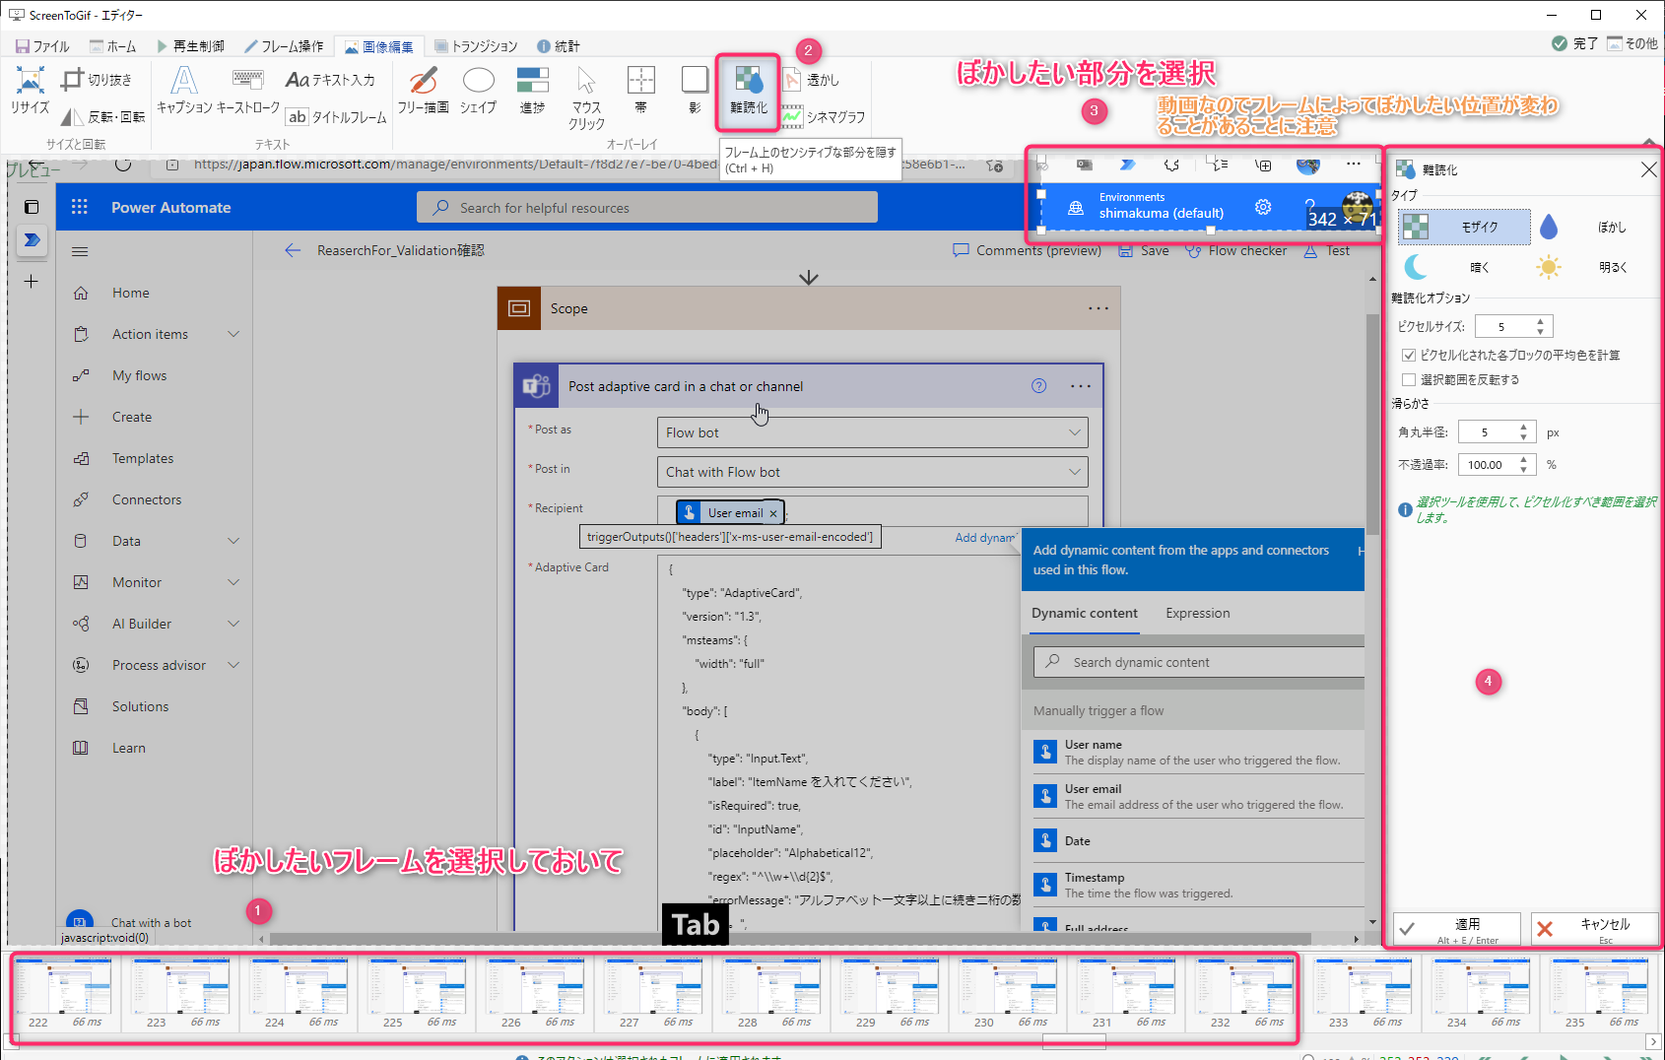Viewport: 1665px width, 1060px height.
Task: Click the frame list horizontal scrollbar thumb
Action: click(x=1075, y=1041)
